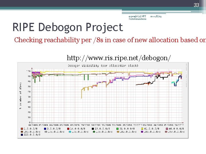Screen dimensions: 206x154
Task: Click the 'RIPE Debogon Project' slide title
Action: (68, 27)
